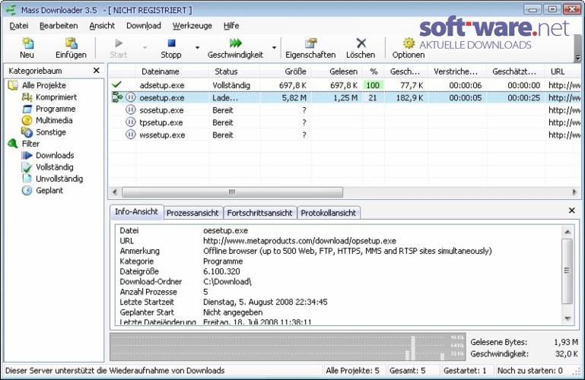Sort by Dateiname column header

(x=172, y=71)
